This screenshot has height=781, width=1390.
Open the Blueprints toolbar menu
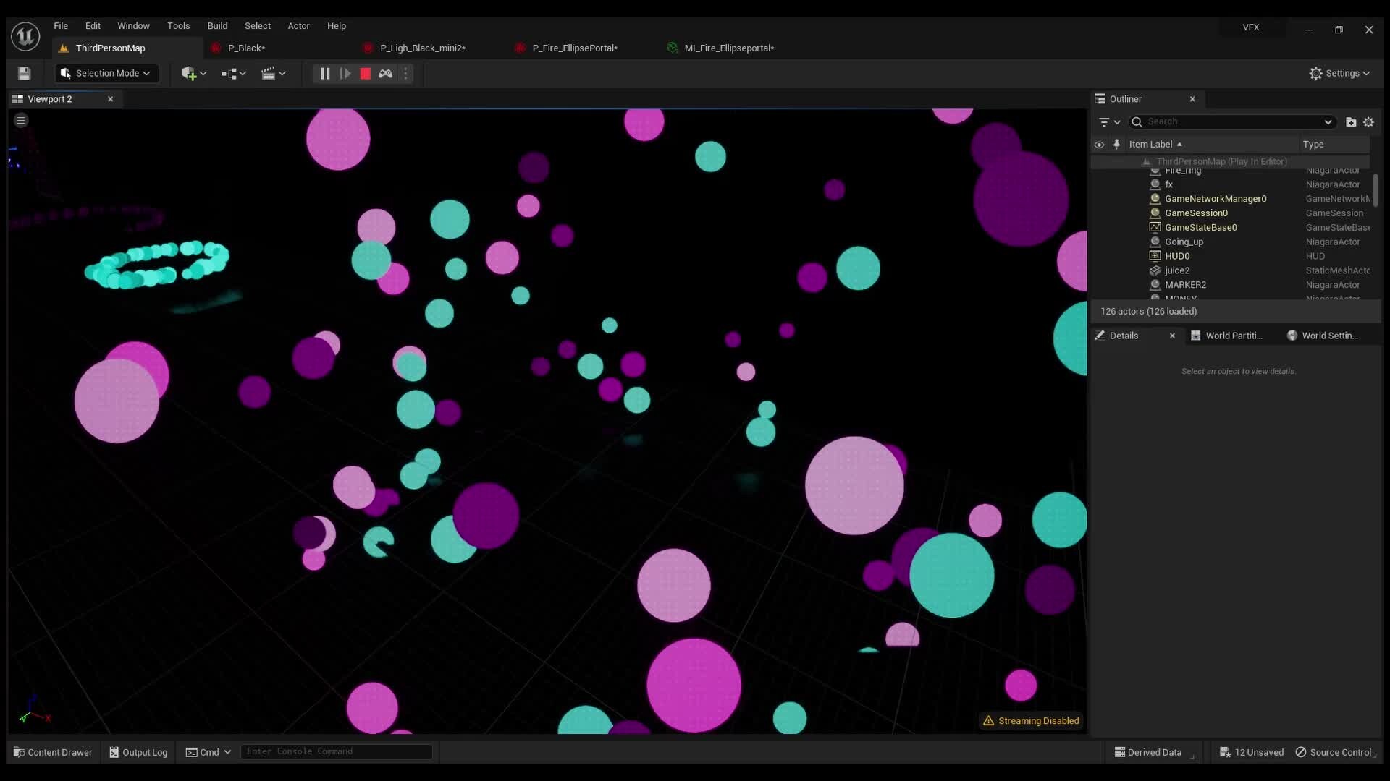(233, 73)
